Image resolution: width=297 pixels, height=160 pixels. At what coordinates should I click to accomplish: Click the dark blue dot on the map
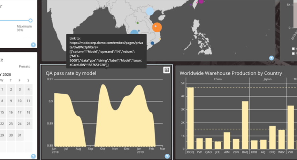click(x=152, y=43)
